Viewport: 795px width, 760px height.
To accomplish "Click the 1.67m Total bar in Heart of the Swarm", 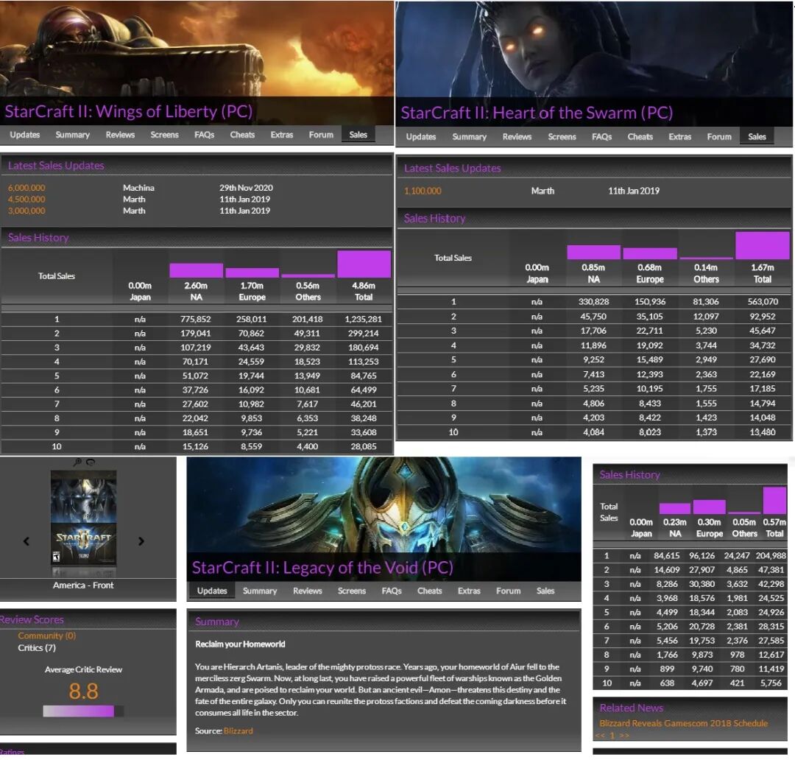I will point(762,245).
